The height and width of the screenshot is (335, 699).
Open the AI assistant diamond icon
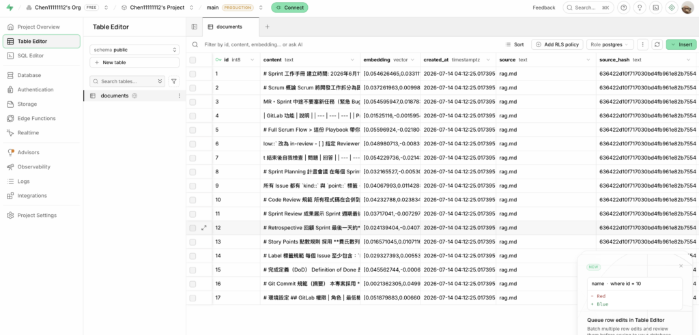pos(672,8)
